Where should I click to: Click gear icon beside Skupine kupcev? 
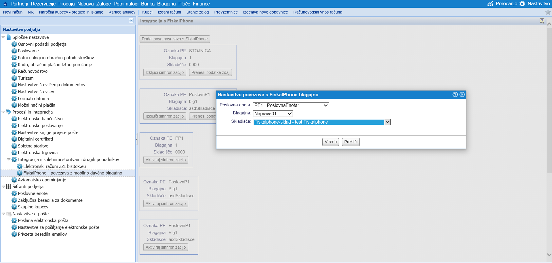(14, 207)
